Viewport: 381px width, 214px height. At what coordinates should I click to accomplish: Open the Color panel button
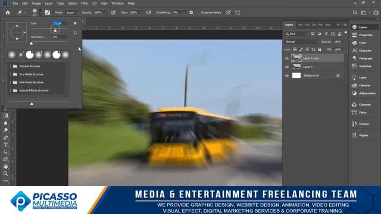coord(363,43)
